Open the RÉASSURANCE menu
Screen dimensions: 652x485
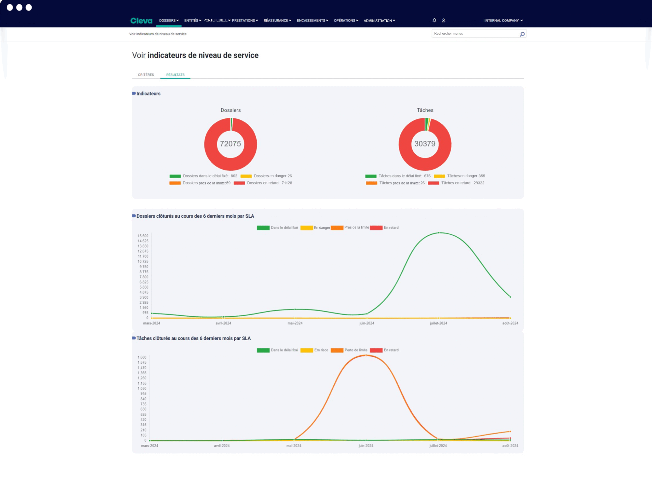[x=277, y=21]
